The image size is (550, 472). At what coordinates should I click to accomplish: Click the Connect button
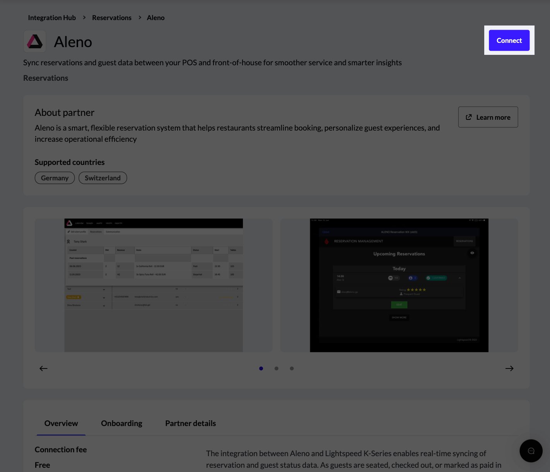point(509,40)
